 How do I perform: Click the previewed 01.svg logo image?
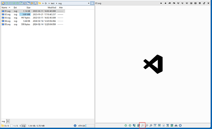pyautogui.click(x=153, y=64)
